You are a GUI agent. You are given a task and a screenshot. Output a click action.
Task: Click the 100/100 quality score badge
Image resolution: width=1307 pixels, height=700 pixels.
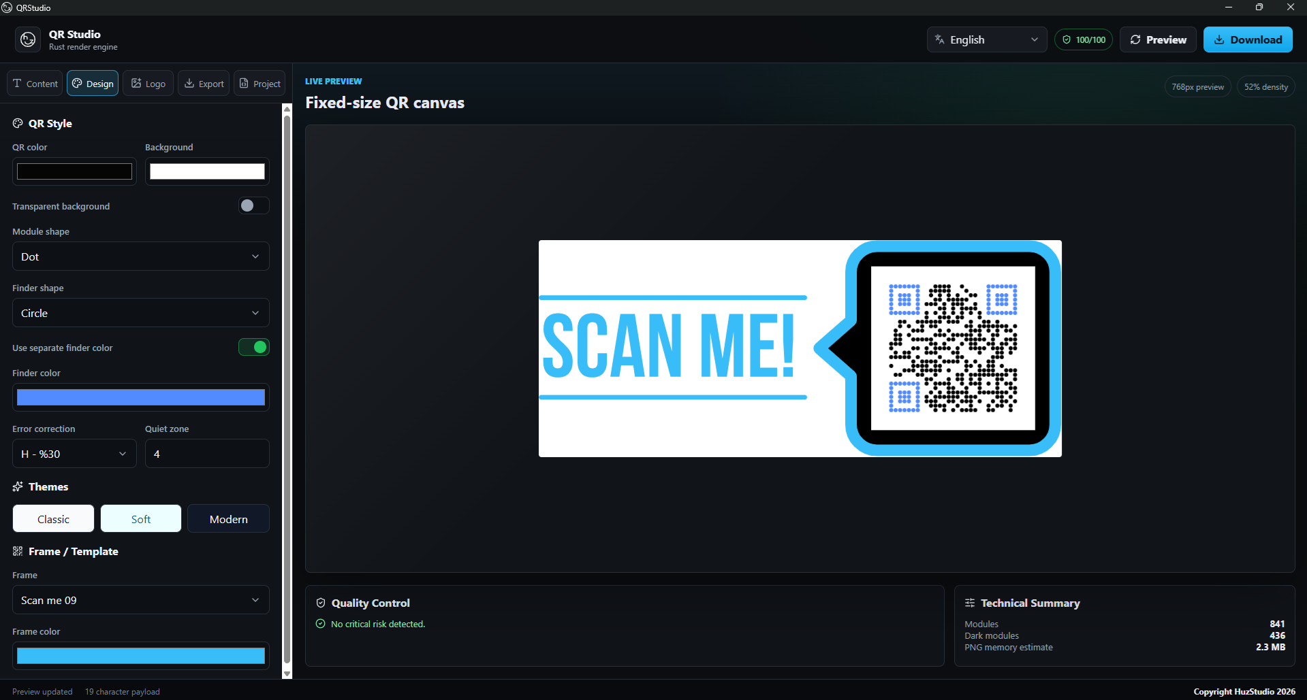(x=1083, y=39)
